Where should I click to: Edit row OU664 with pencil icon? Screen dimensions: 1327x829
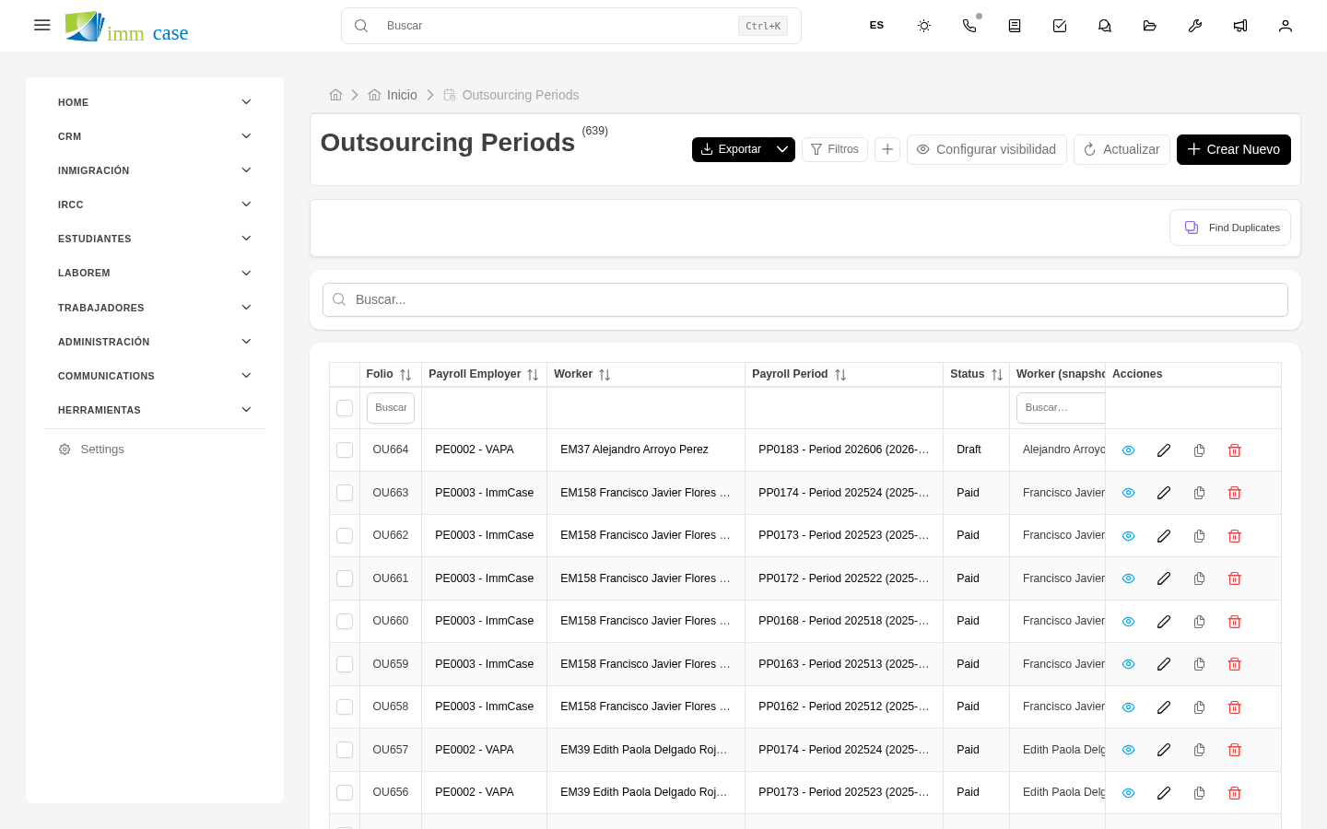pos(1164,450)
